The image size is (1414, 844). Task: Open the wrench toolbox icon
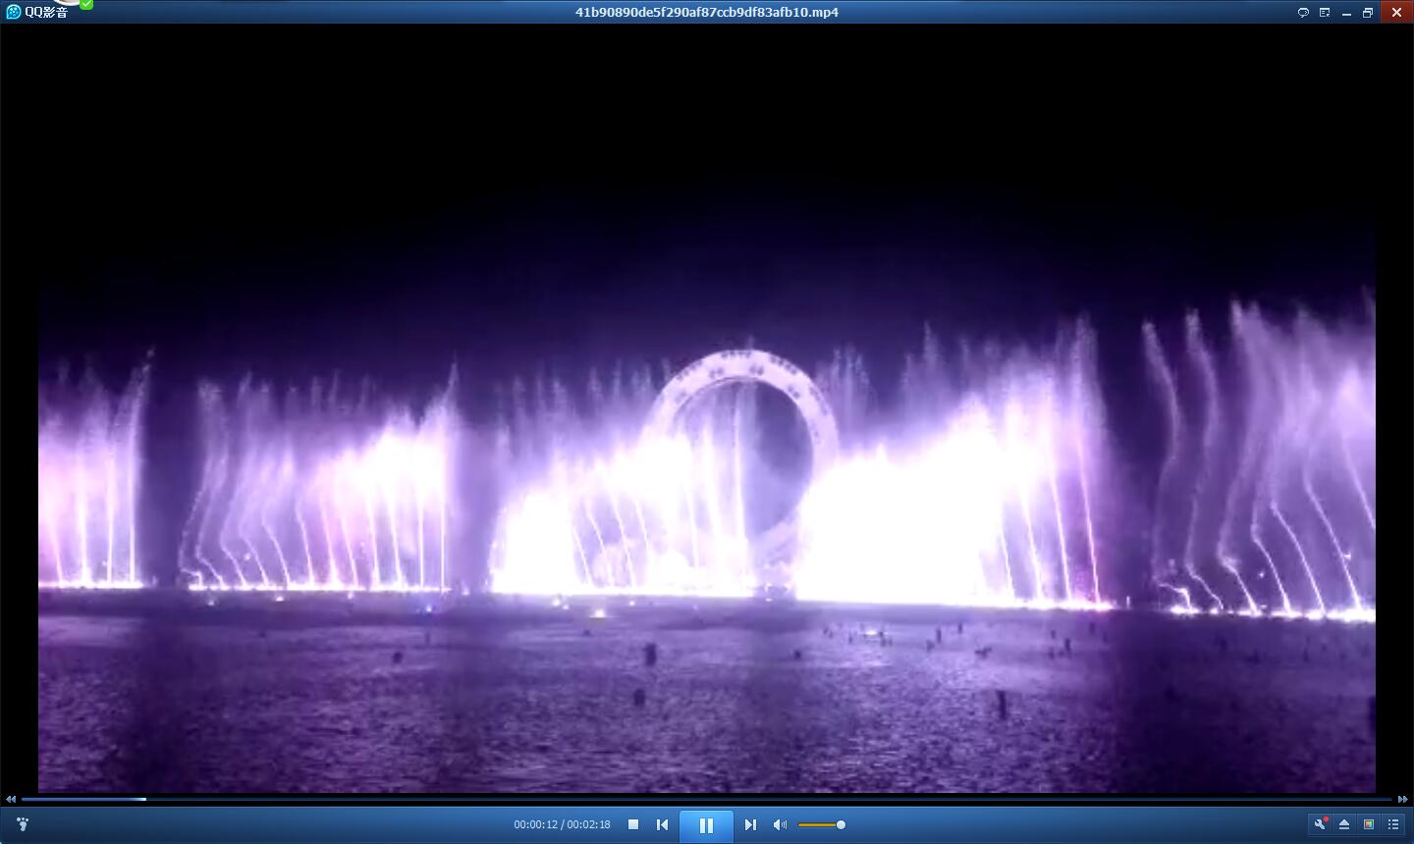point(1320,824)
